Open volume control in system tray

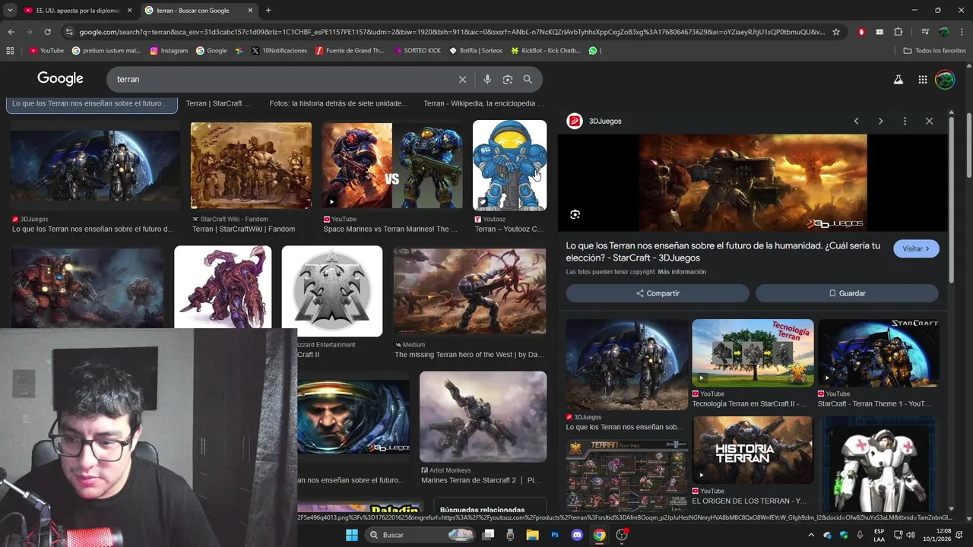point(911,535)
